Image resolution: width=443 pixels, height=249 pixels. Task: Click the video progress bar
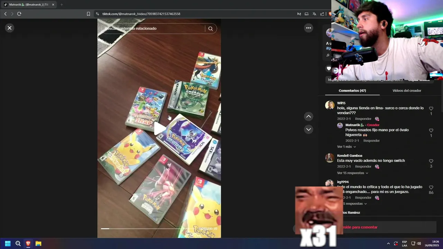coord(149,229)
